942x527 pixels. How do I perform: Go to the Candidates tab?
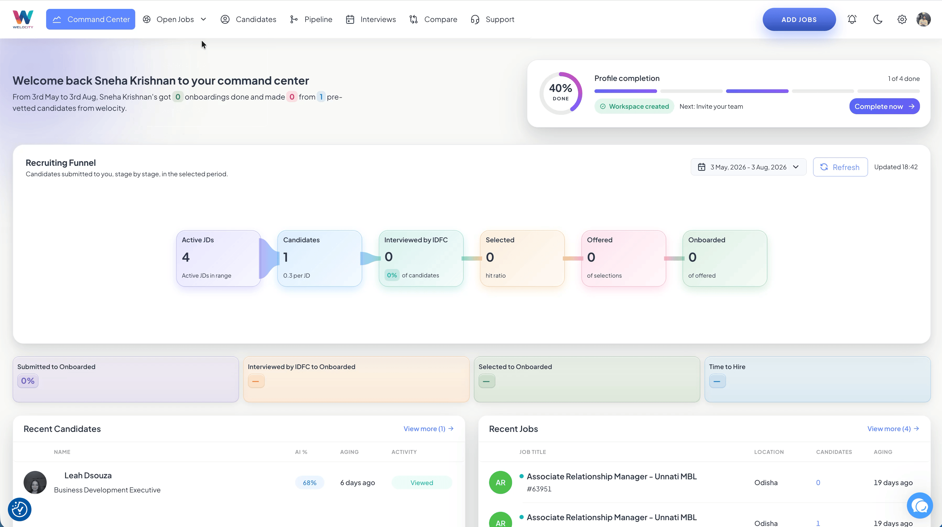(x=249, y=19)
